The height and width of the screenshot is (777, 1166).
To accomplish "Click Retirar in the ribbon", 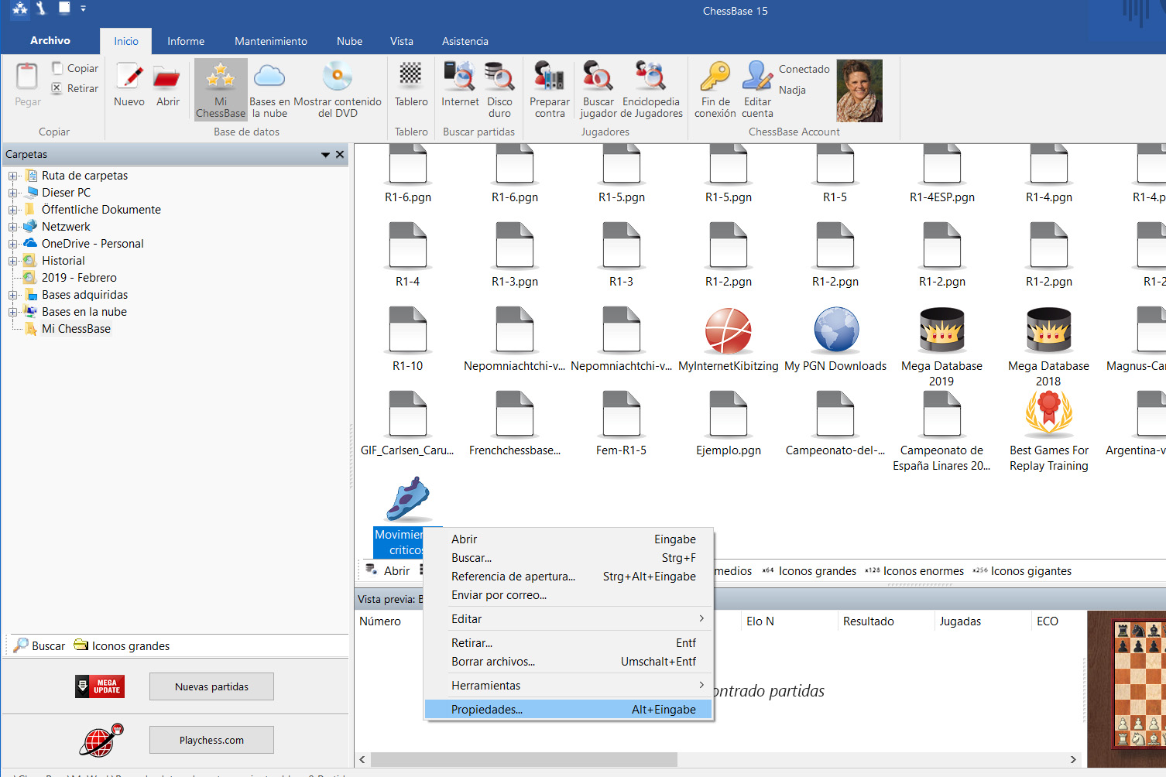I will tap(75, 88).
